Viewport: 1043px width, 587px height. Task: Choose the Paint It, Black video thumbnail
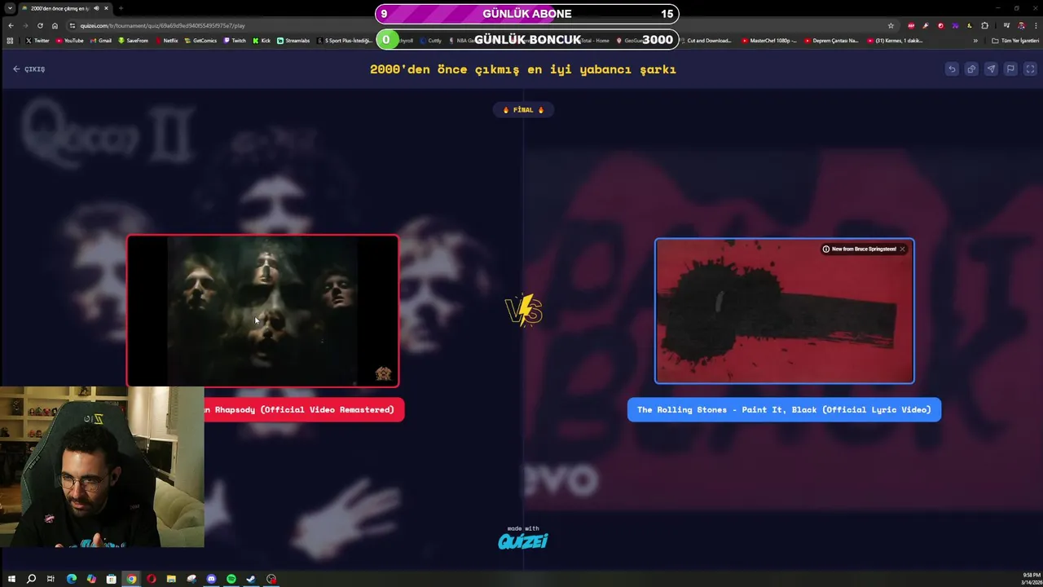pyautogui.click(x=785, y=311)
